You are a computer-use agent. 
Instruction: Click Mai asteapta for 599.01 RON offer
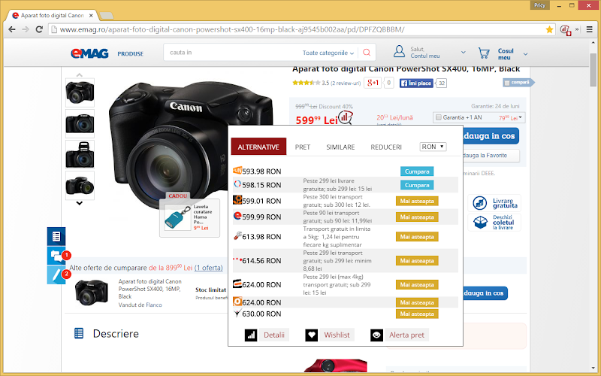417,201
